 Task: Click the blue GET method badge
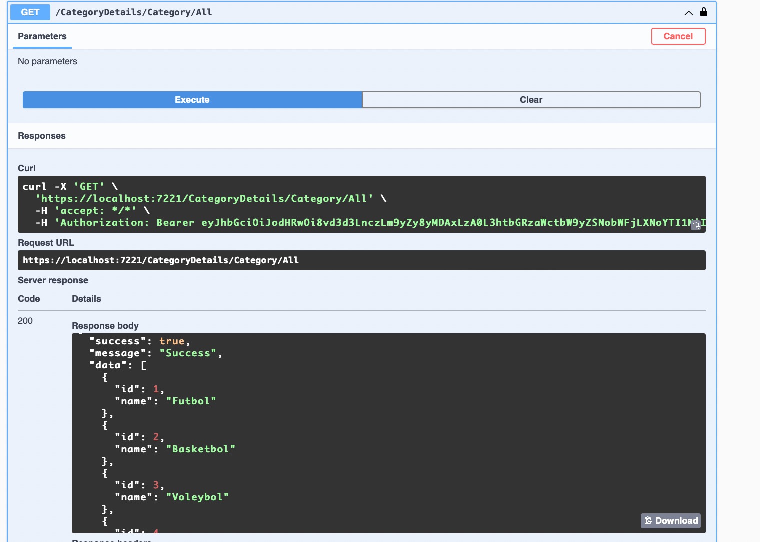pyautogui.click(x=30, y=12)
